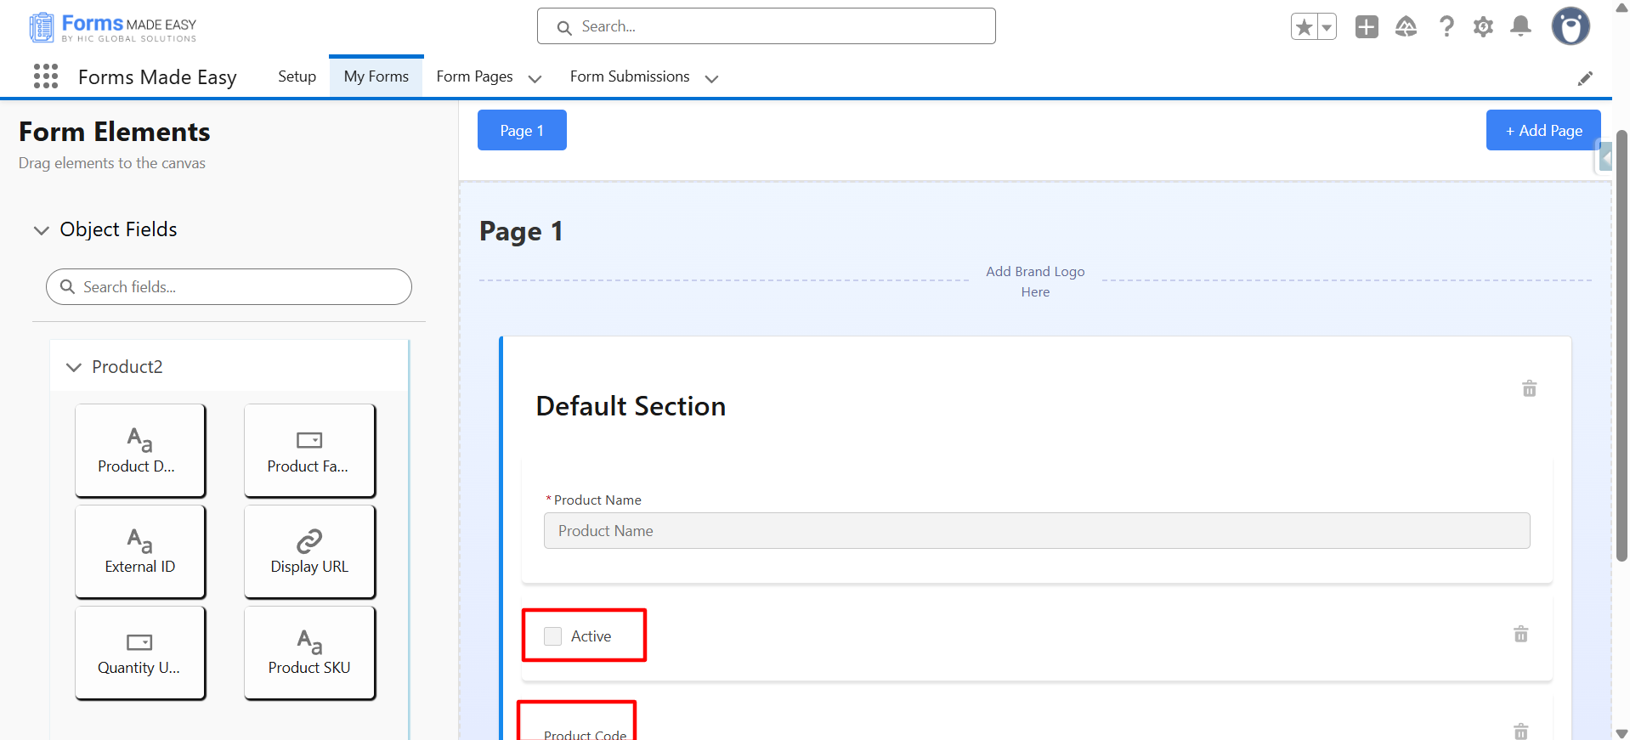Click the Global Actions plus icon

[1367, 26]
